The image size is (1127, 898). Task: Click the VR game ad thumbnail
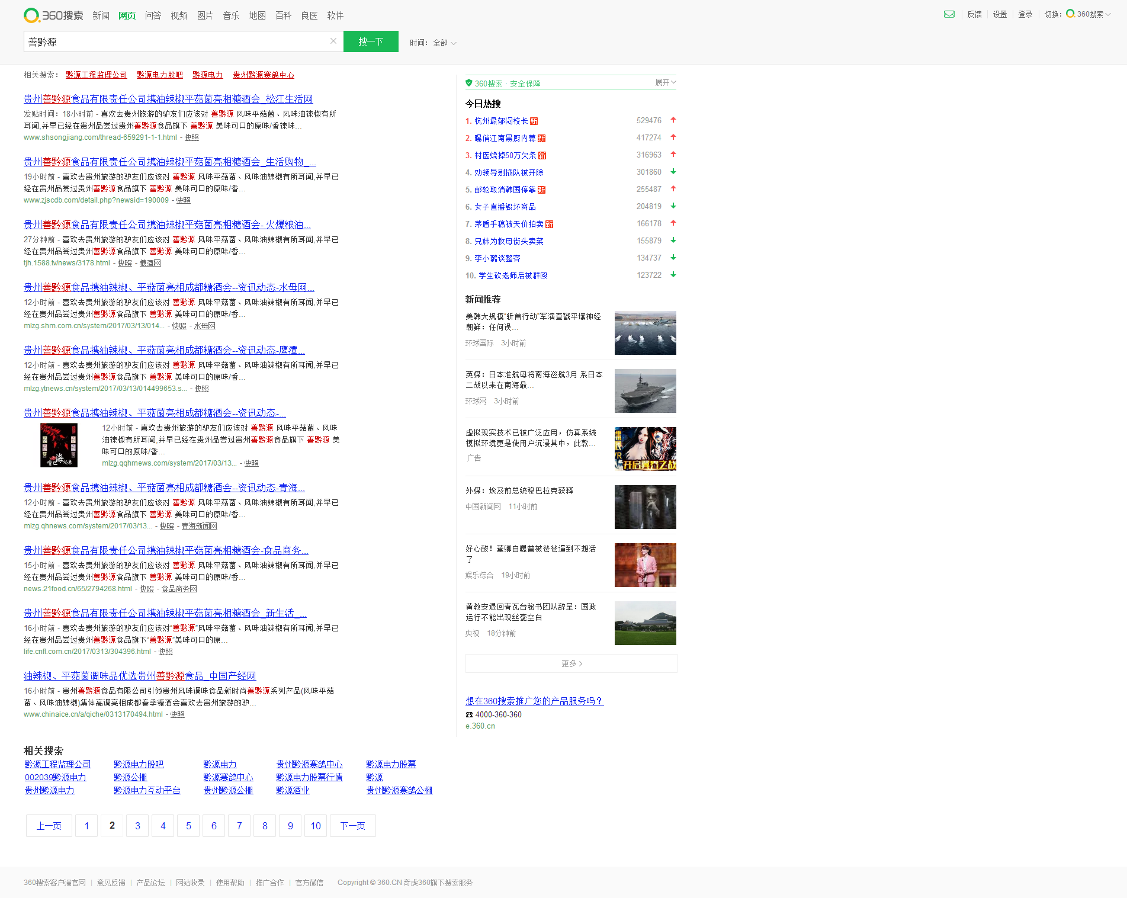click(645, 449)
